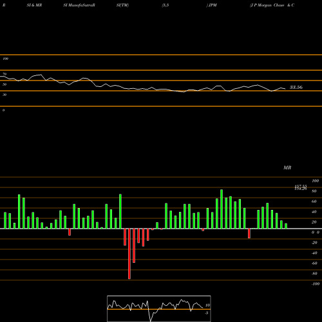
Task: Click the JPM ticker text in the header
Action: click(213, 5)
